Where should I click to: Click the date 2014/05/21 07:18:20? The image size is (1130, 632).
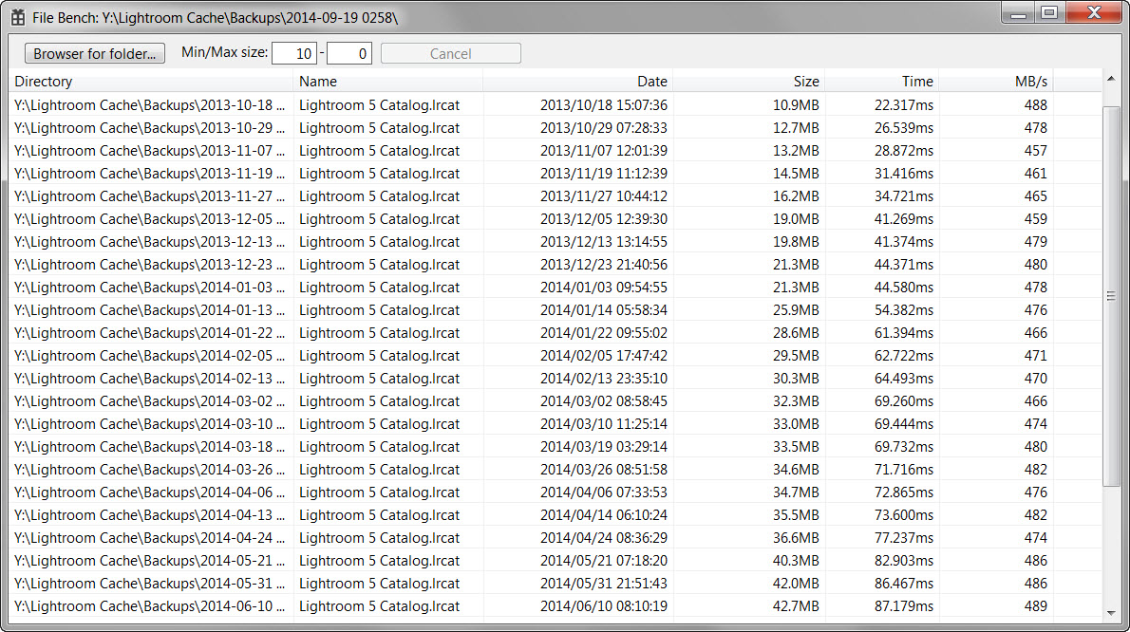[604, 561]
